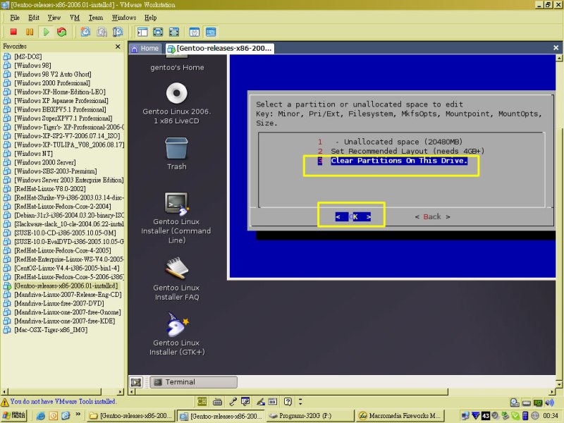This screenshot has height=423, width=564.
Task: Open Gentoo Linux LiveCD disc icon
Action: (x=177, y=94)
